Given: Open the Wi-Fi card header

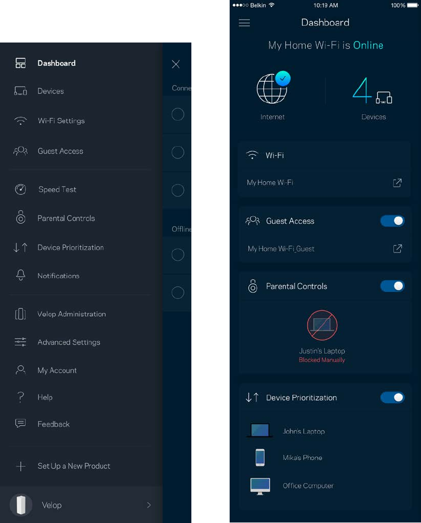Looking at the screenshot, I should pyautogui.click(x=274, y=155).
